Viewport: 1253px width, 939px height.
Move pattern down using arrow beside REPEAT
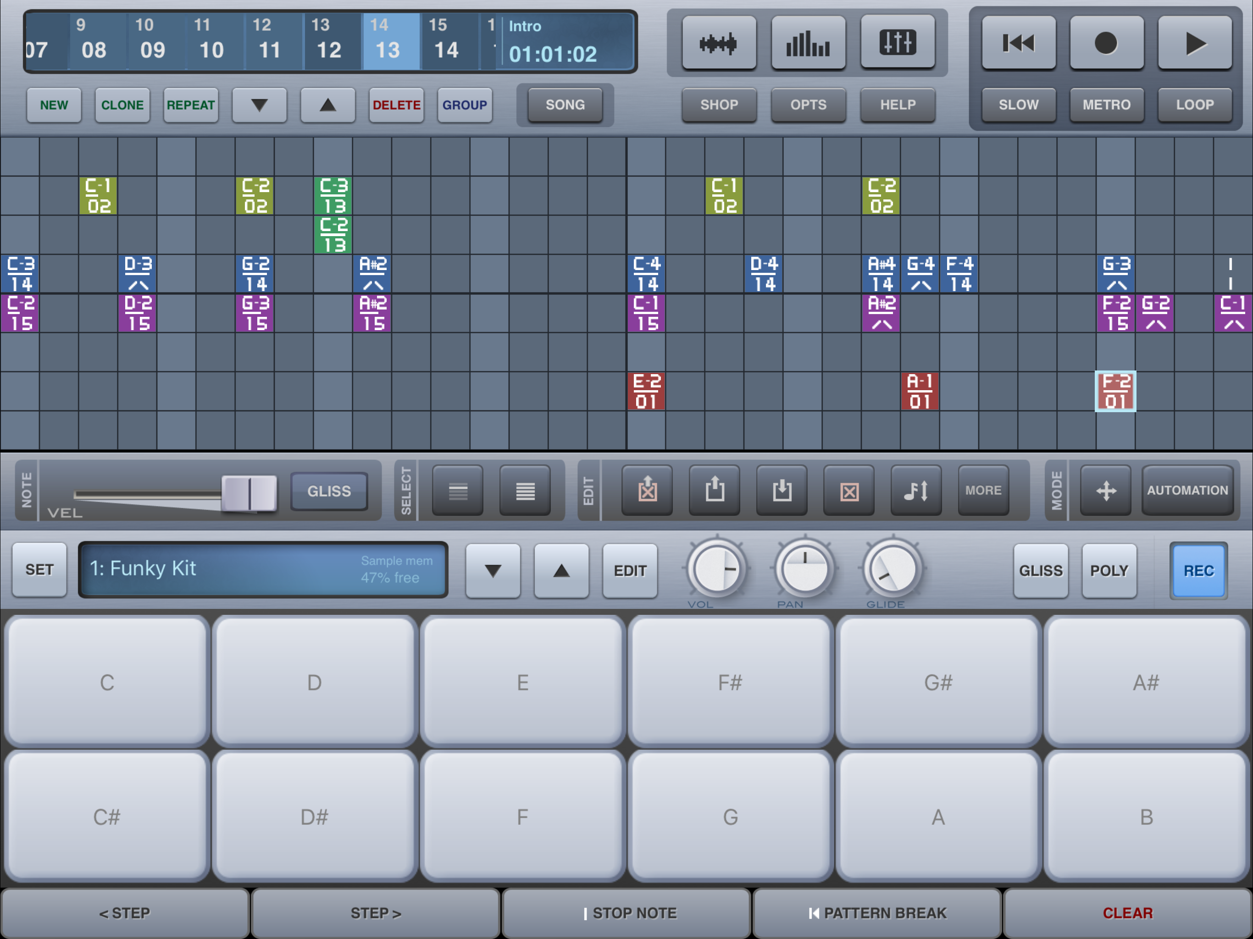point(260,105)
